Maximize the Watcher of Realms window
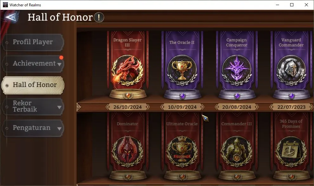This screenshot has height=186, width=314. 292,5
